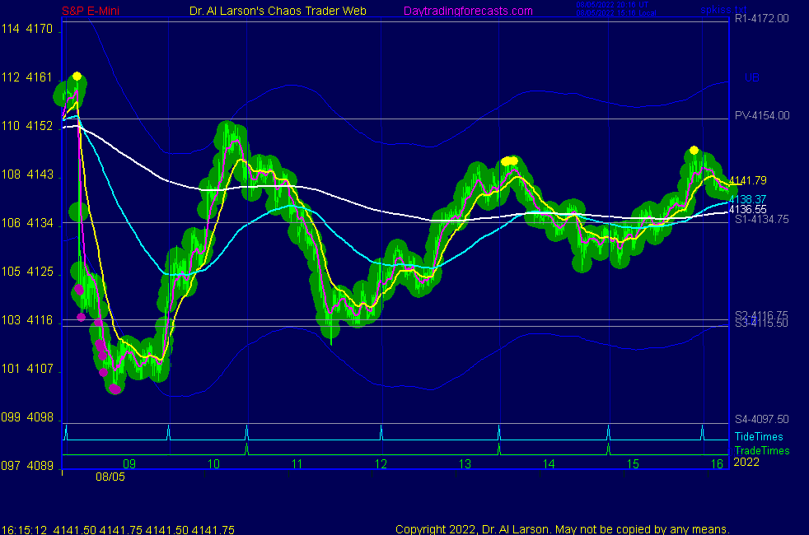Click the green "TradeTimes" legend label

(x=762, y=450)
